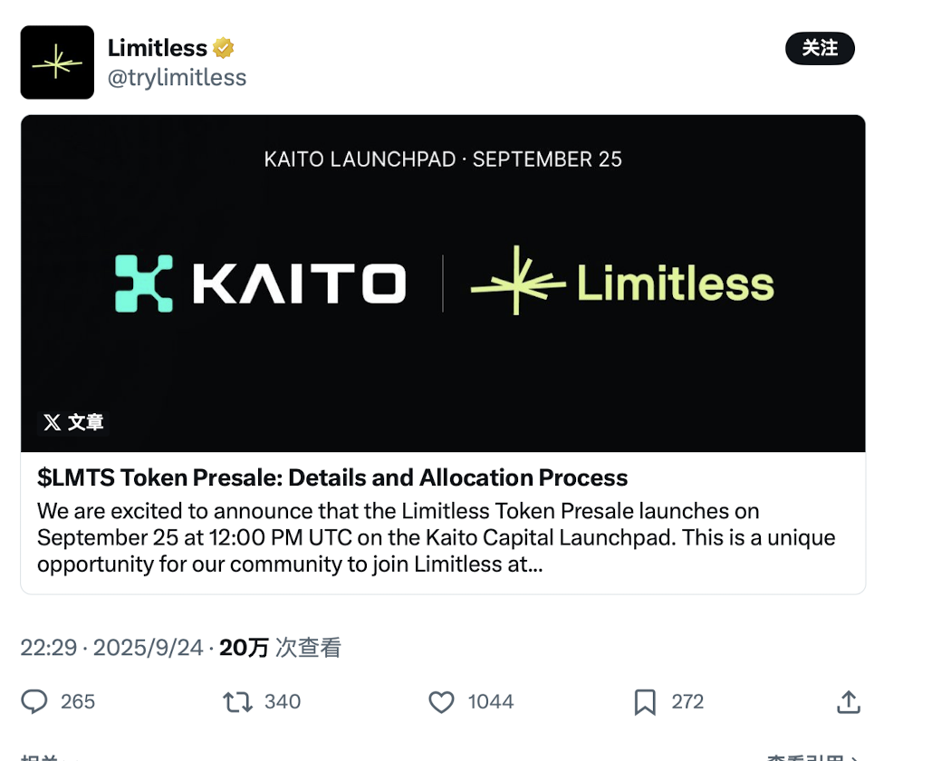Click the share upload arrow icon
The height and width of the screenshot is (761, 951).
point(848,702)
